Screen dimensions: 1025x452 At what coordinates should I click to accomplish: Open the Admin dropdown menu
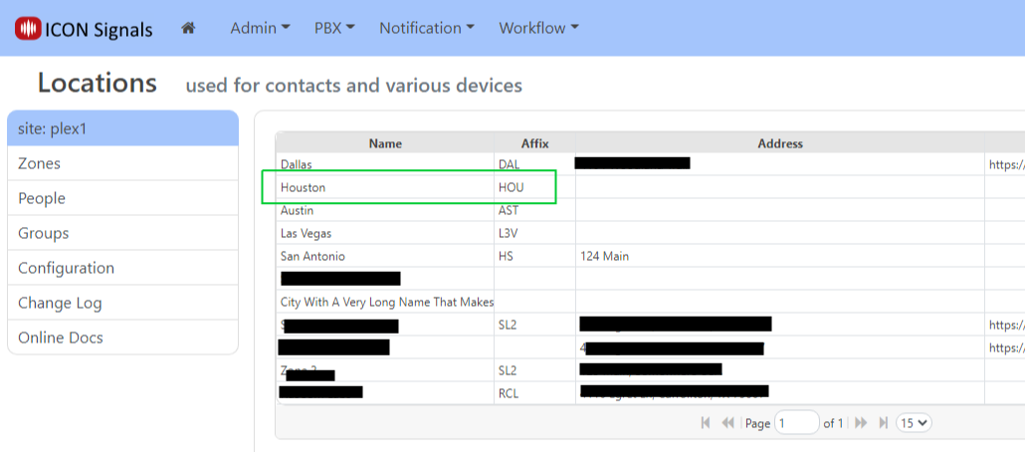tap(260, 28)
